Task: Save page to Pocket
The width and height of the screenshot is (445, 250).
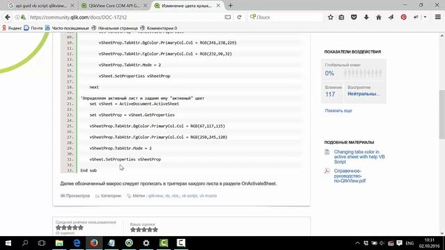Action: [x=354, y=17]
